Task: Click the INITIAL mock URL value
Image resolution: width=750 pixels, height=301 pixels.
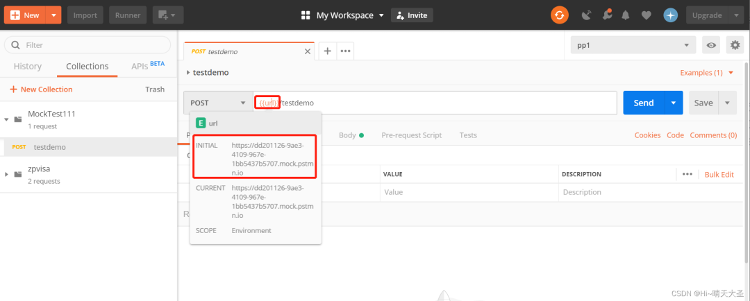Action: pos(273,159)
